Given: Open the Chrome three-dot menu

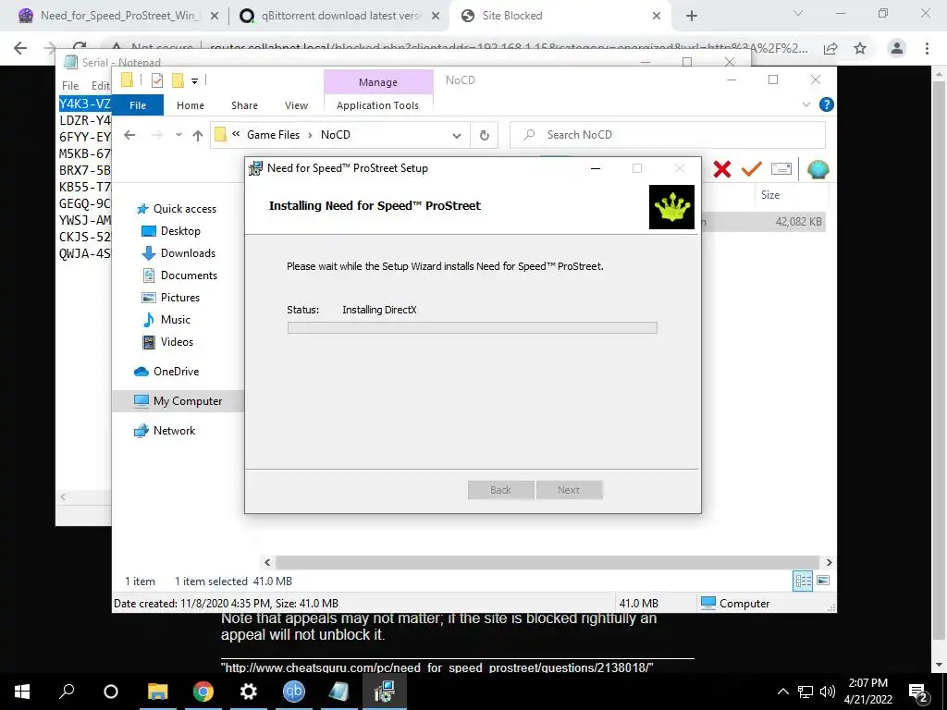Looking at the screenshot, I should 927,48.
